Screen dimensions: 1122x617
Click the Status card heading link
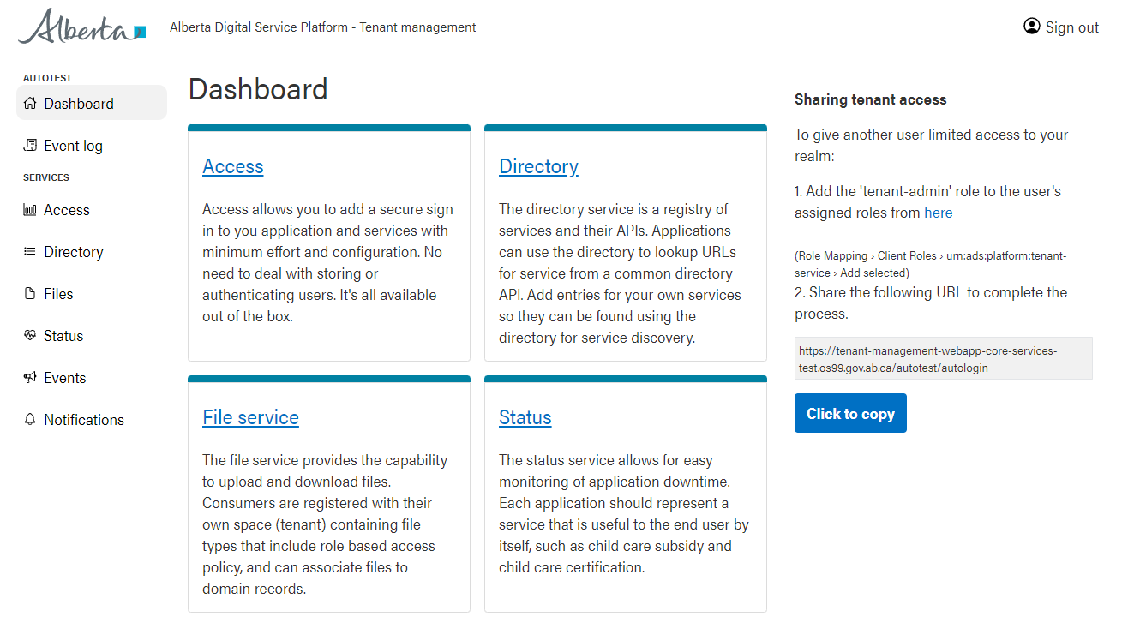tap(525, 417)
